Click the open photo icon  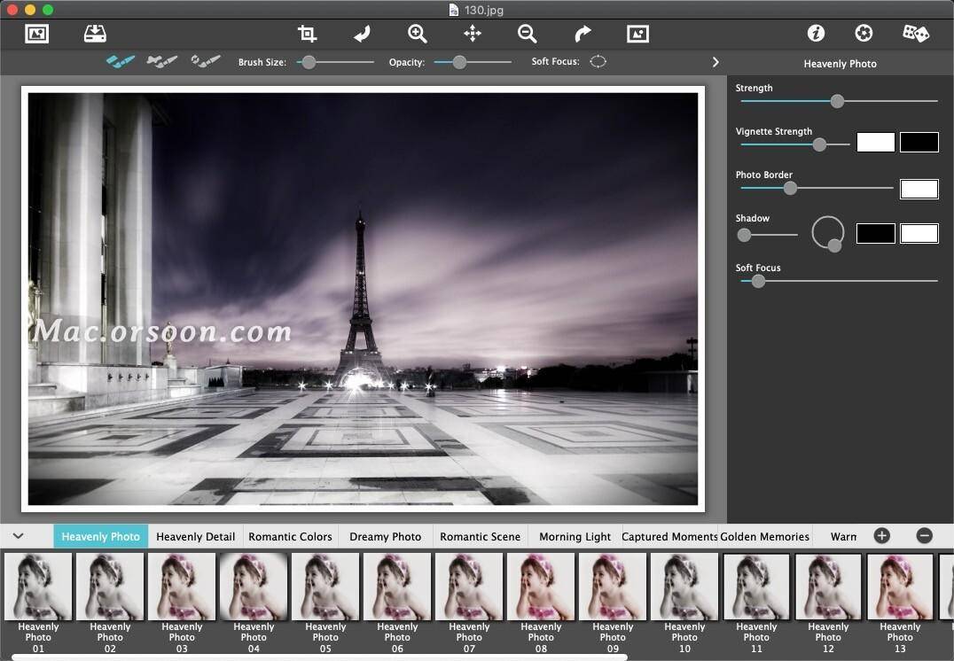(x=37, y=34)
